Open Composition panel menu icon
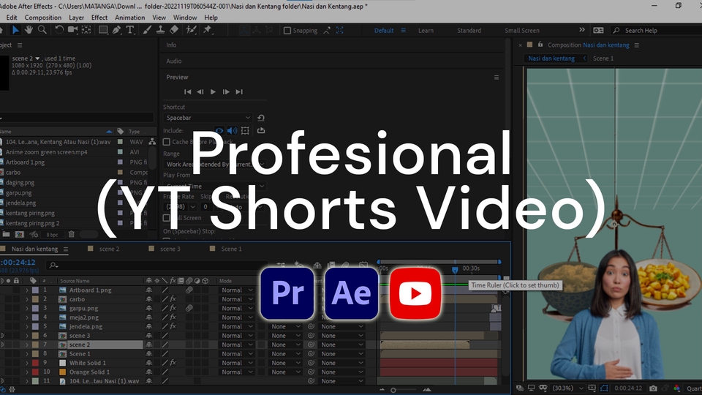Viewport: 702px width, 395px height. (x=637, y=45)
